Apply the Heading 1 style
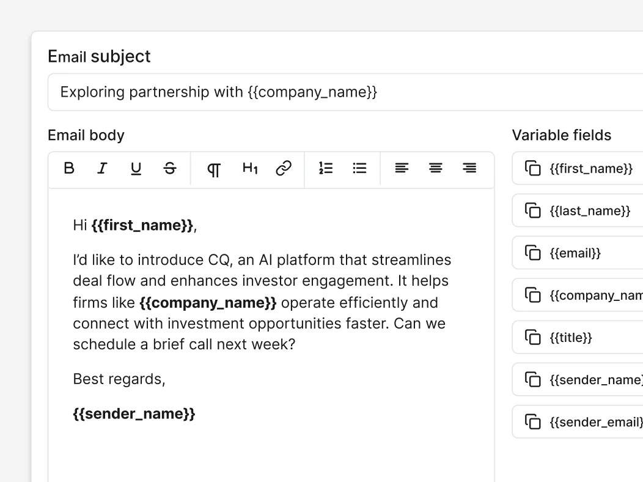 (250, 168)
